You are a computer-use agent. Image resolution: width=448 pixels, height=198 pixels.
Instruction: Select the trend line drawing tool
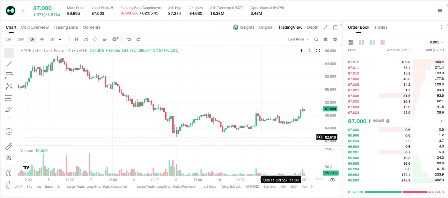tap(9, 64)
